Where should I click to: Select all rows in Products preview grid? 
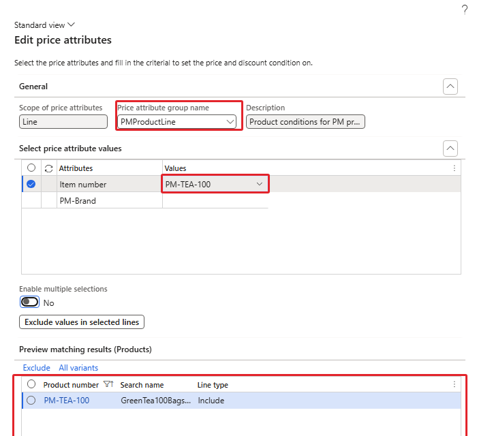31,384
